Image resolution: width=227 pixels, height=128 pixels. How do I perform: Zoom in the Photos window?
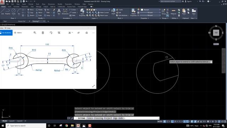[x=35, y=33]
